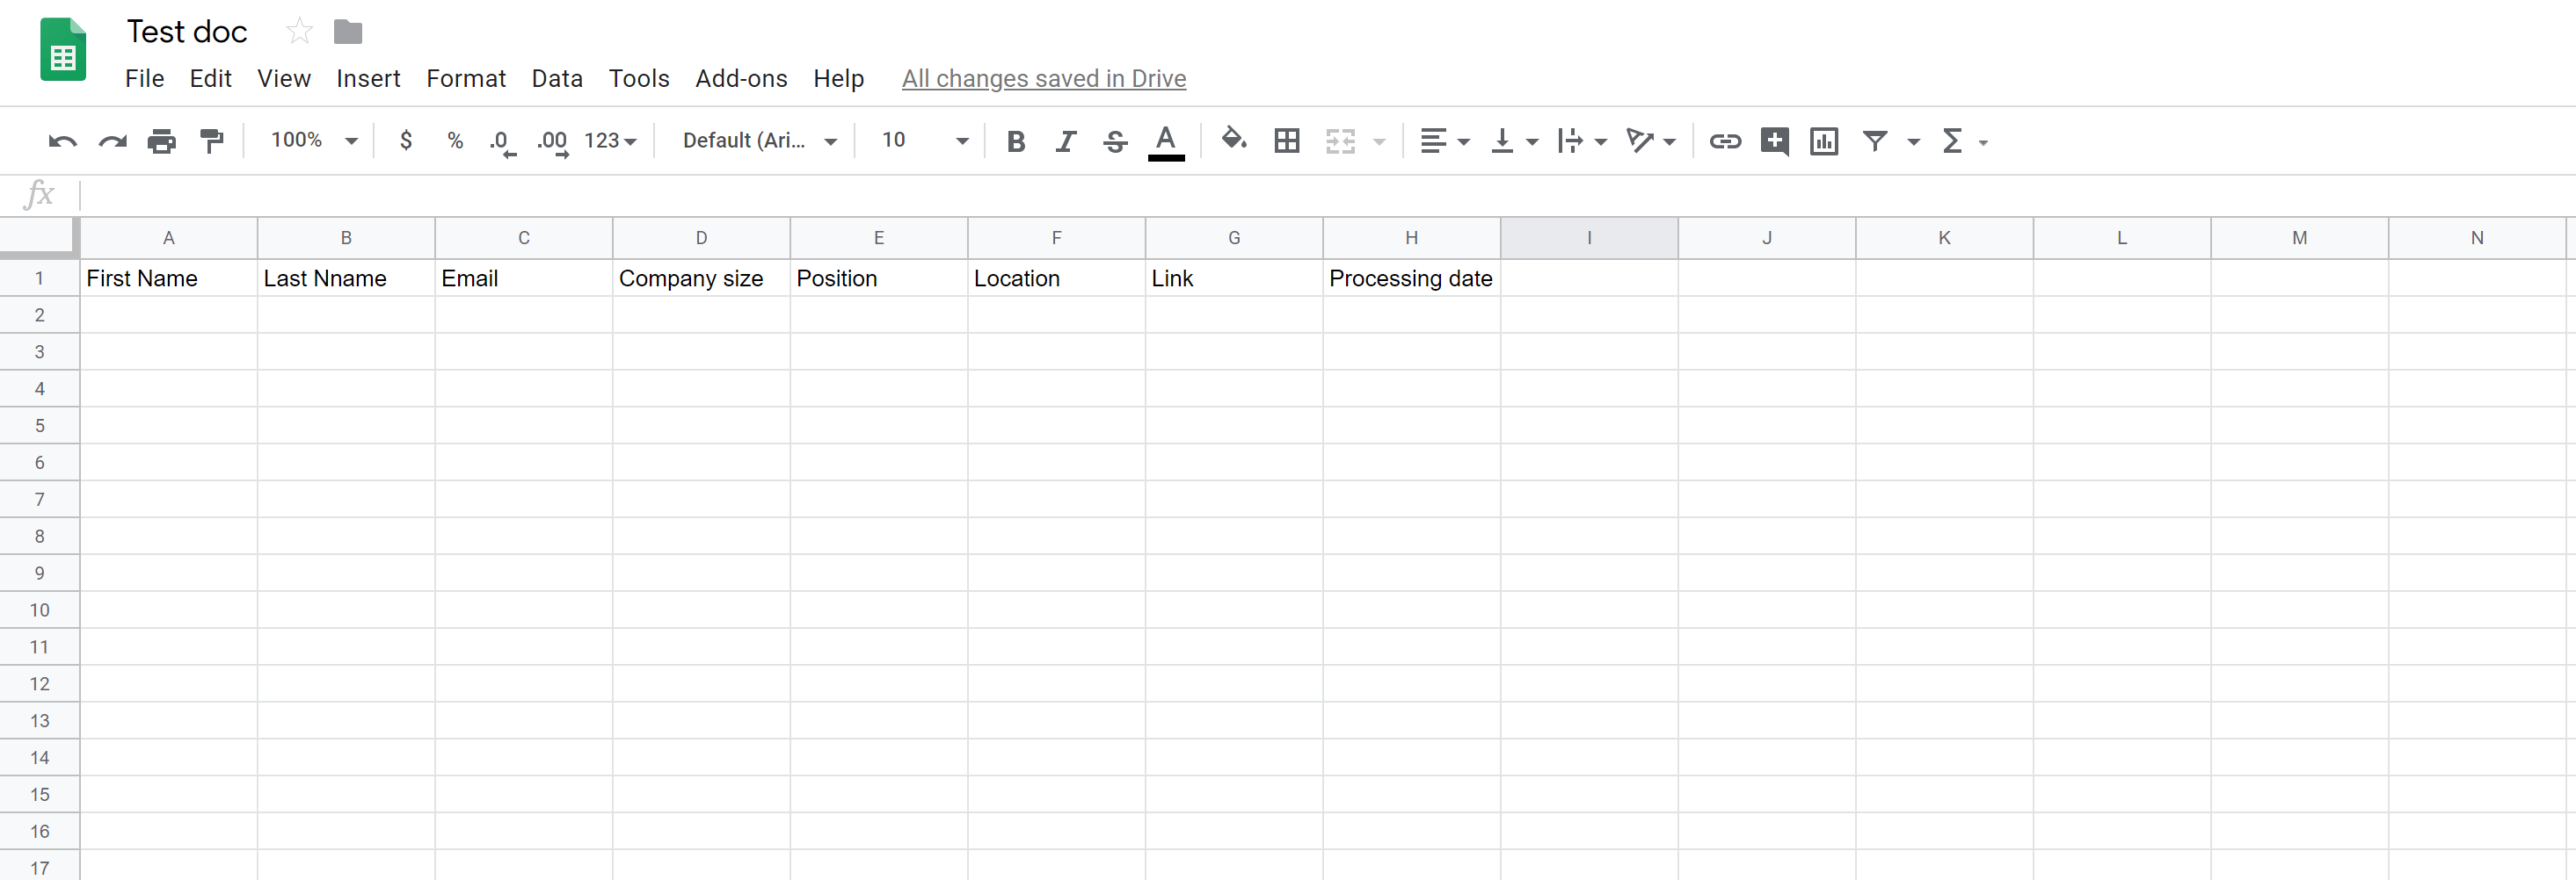2576x880 pixels.
Task: Click in the formula bar input
Action: [1326, 195]
